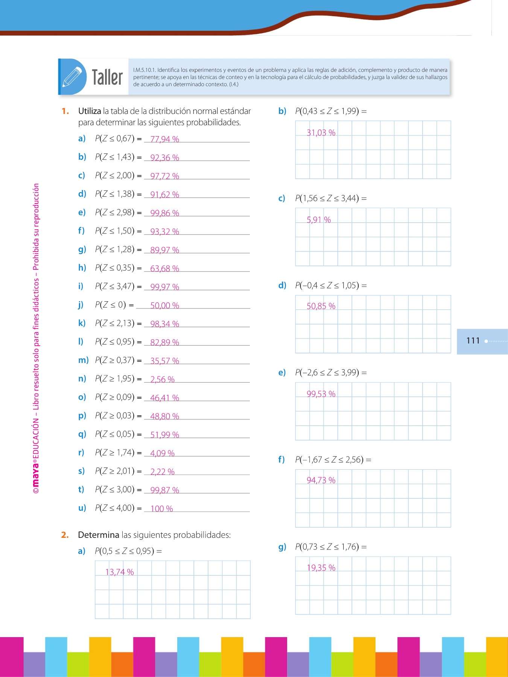Select the grid answer 31,03 %

point(321,133)
